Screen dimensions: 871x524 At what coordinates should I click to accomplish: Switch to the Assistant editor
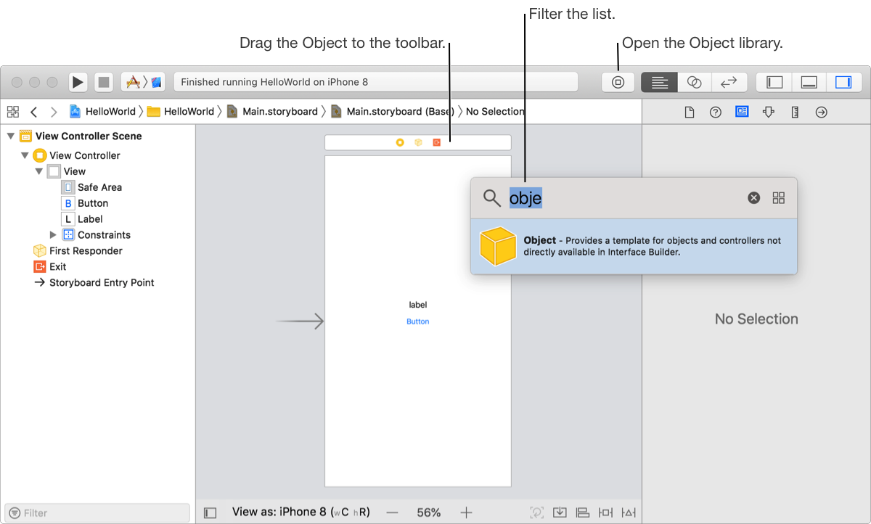694,82
